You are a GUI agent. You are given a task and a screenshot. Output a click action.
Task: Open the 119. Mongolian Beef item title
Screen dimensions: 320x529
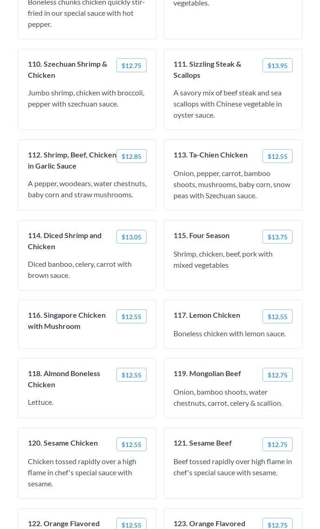207,373
